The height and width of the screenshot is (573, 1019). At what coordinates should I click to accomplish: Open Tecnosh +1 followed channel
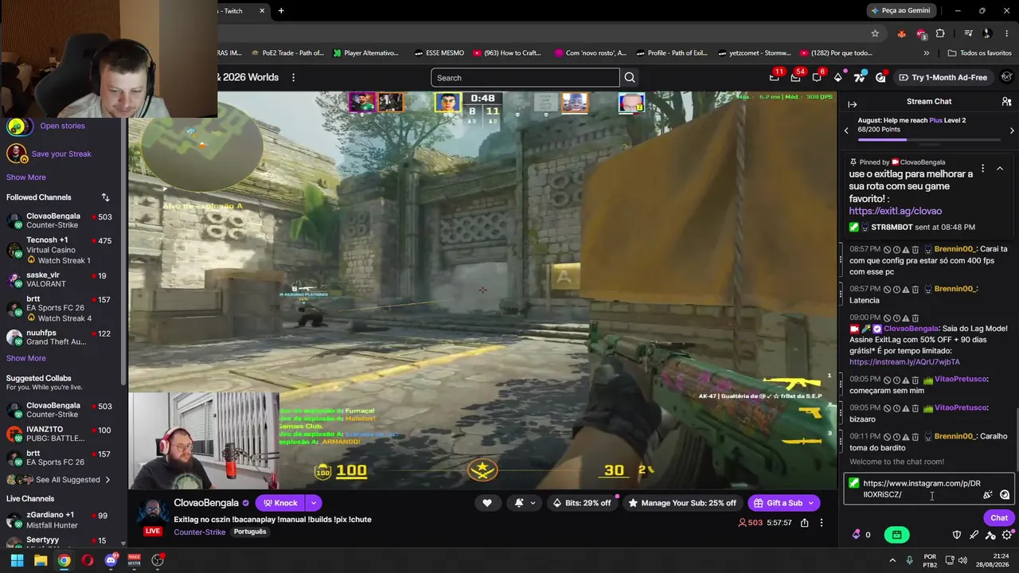pos(60,250)
